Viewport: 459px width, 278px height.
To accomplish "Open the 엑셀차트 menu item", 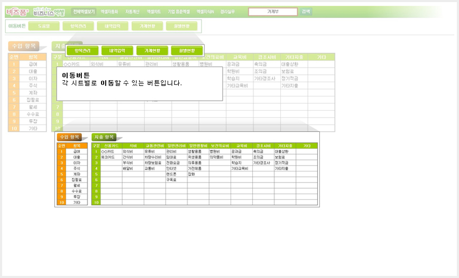I will (154, 12).
